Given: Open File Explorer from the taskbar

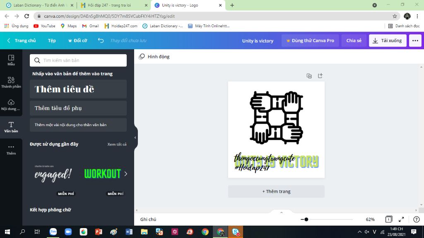Looking at the screenshot, I should (x=144, y=232).
